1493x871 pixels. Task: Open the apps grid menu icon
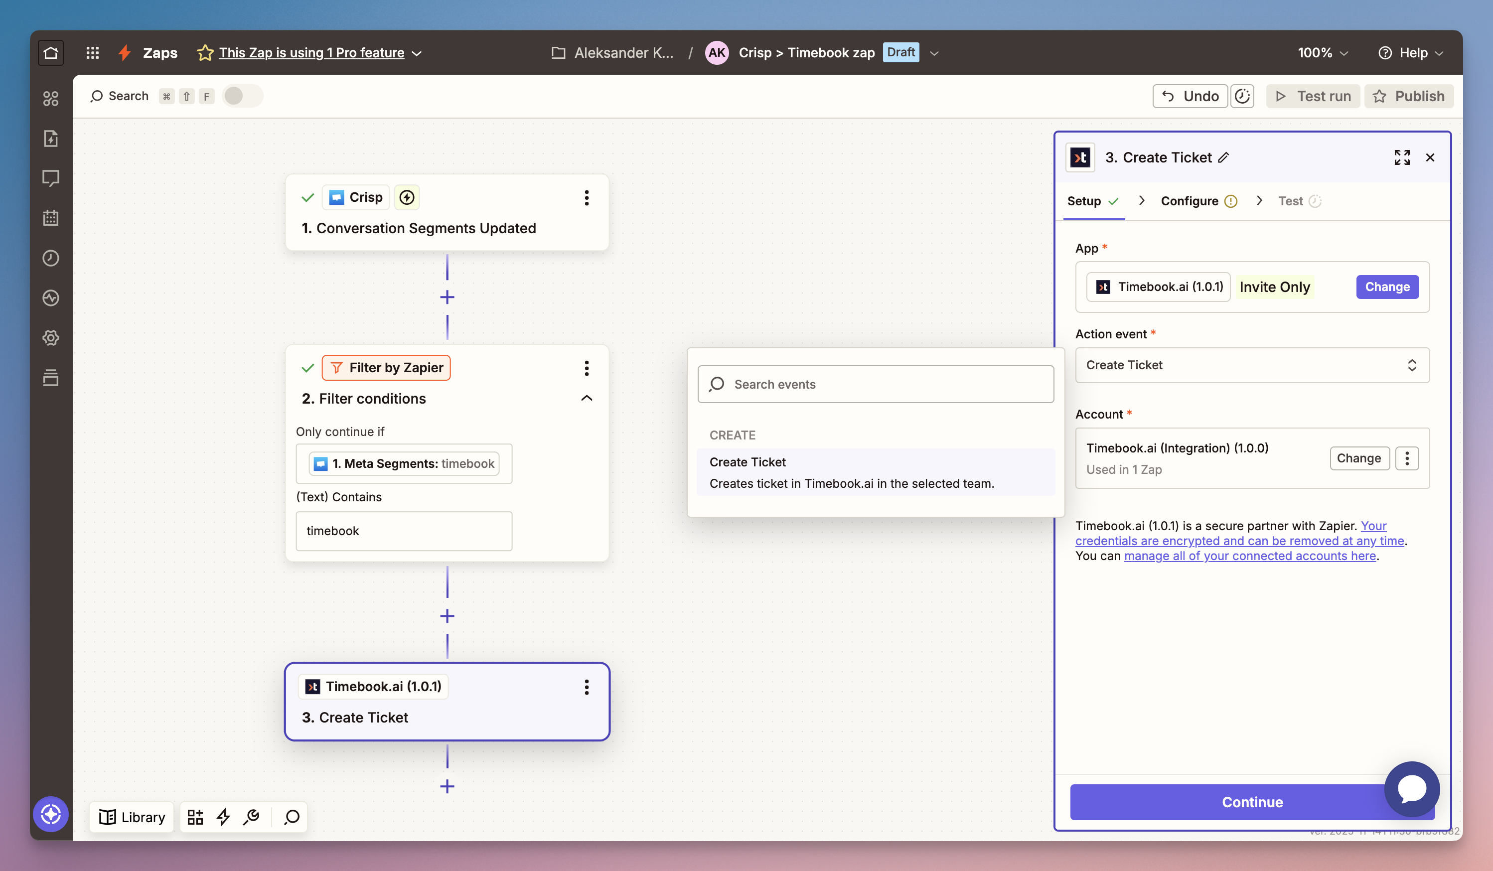point(92,53)
